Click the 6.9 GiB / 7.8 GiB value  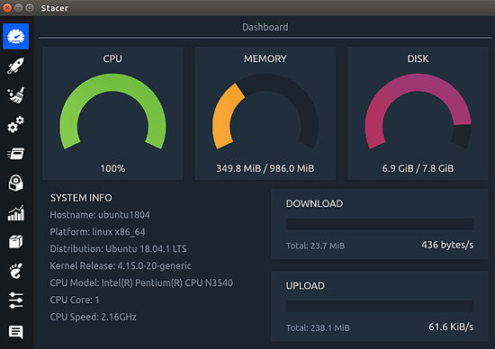click(x=418, y=168)
